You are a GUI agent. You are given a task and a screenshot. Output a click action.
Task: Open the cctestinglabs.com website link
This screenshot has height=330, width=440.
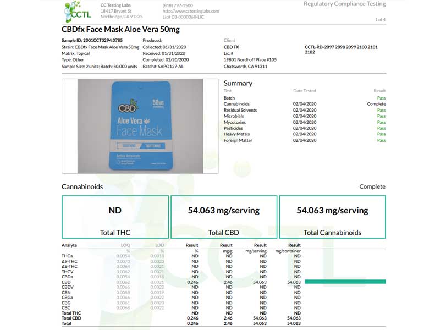[x=191, y=10]
